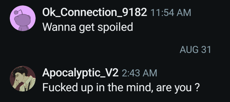
Task: Click the question mark ending the second message
Action: (197, 87)
